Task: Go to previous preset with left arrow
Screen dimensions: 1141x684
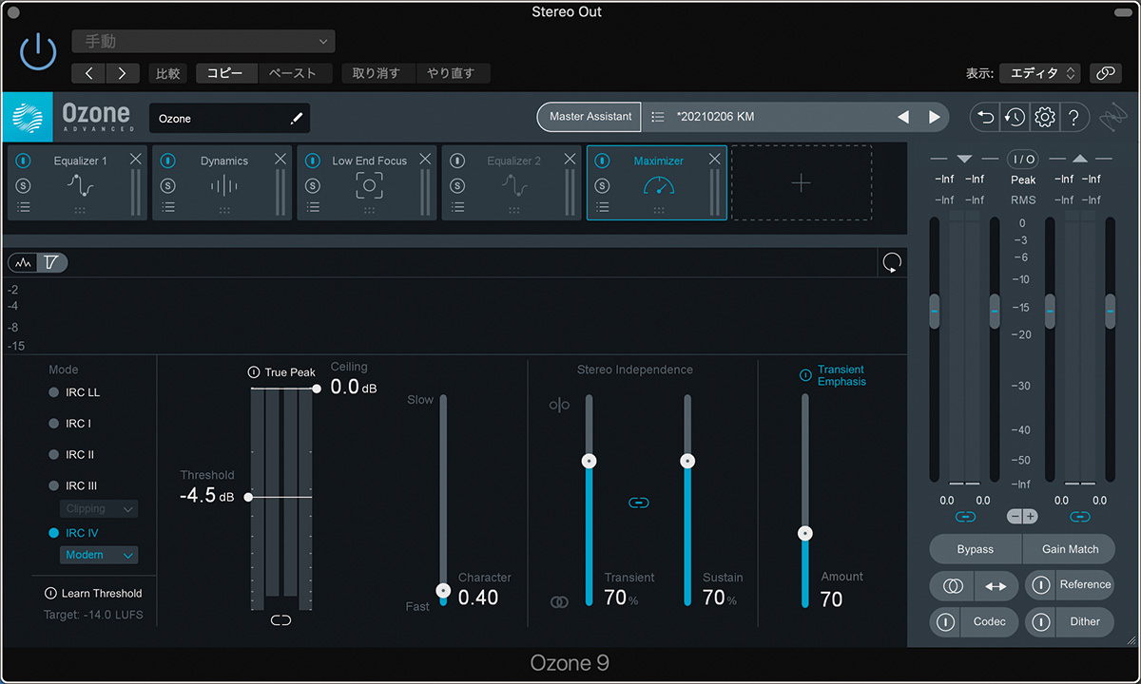Action: pos(88,73)
